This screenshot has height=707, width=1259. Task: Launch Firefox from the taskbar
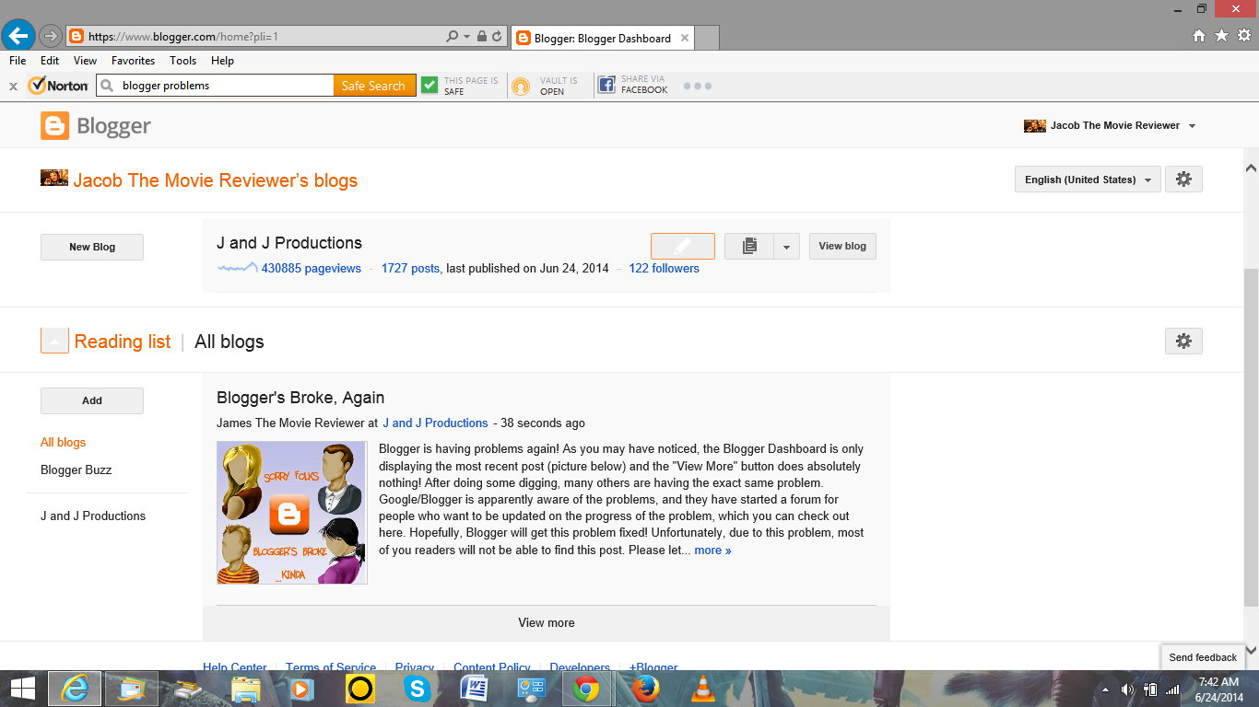[x=645, y=689]
